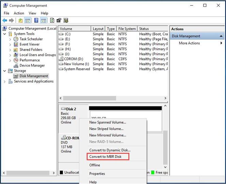Screen dimensions: 226x184
Task: Select Disk Management in the tree
Action: click(x=34, y=76)
